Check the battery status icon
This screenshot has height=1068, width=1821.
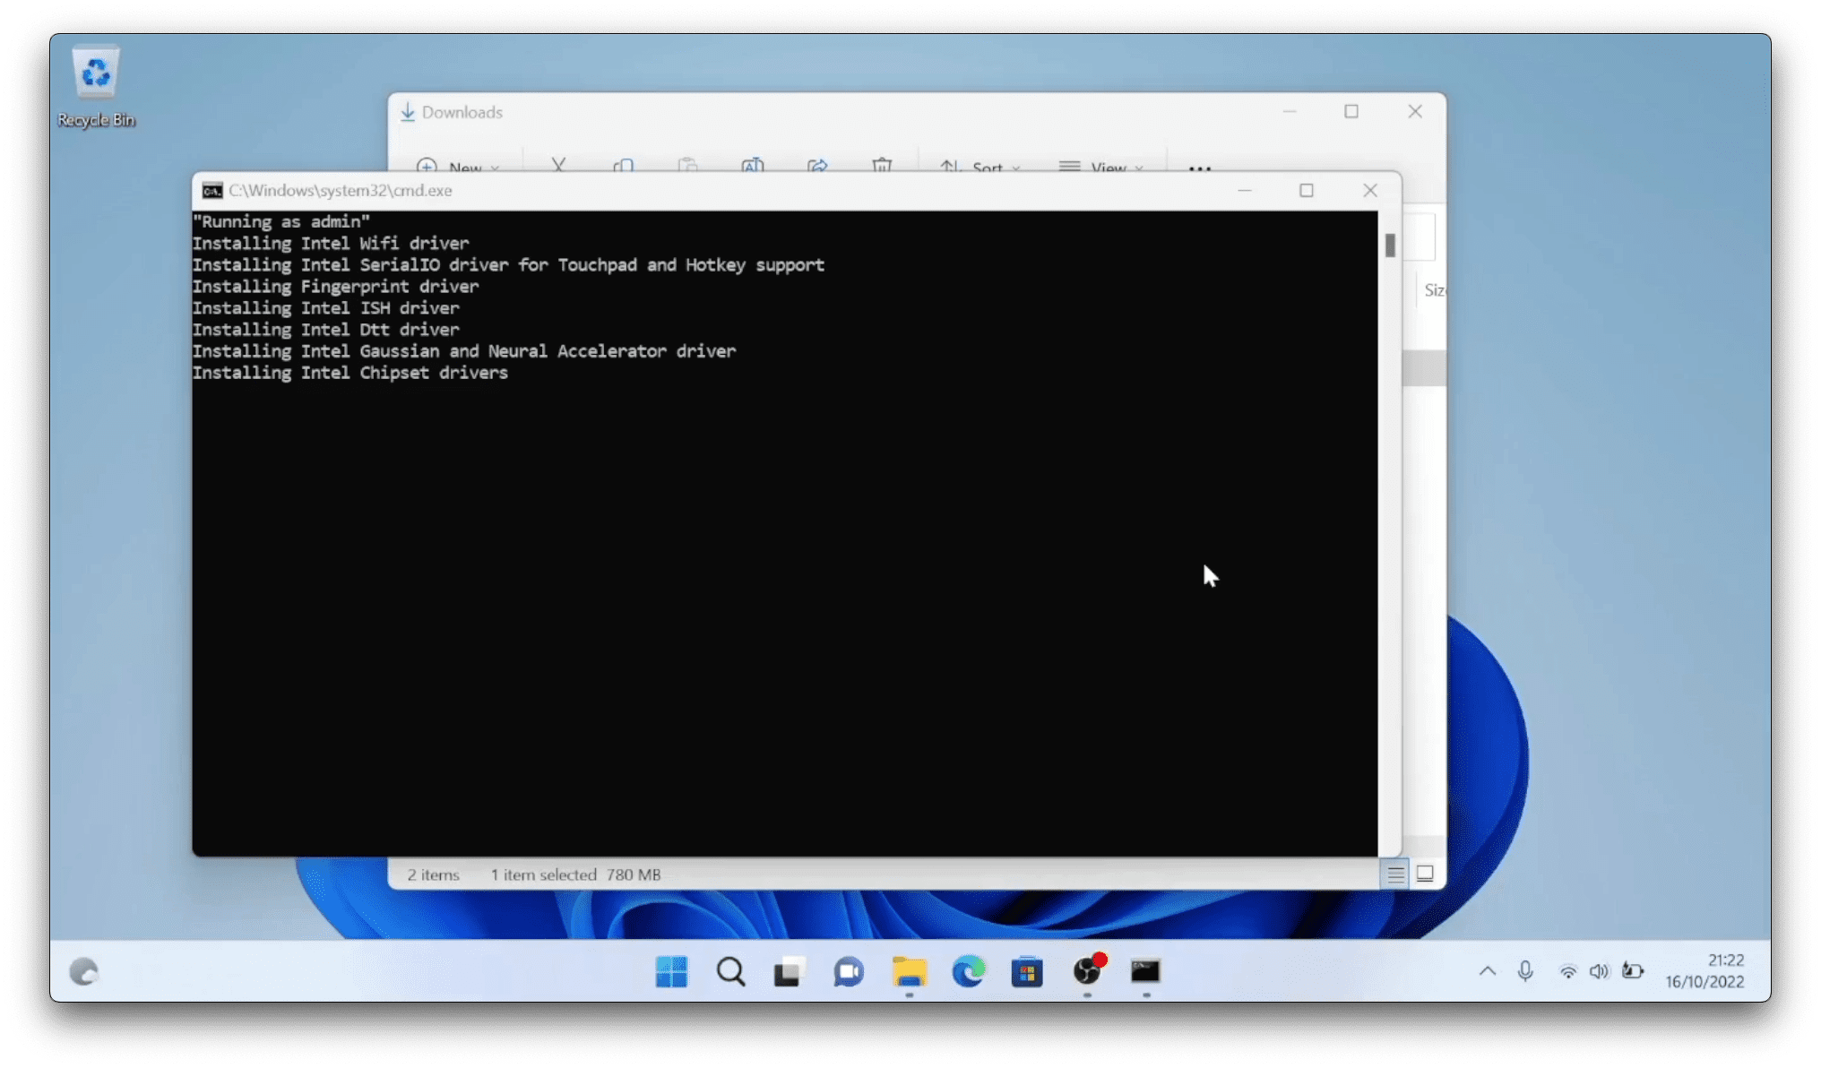click(x=1633, y=971)
